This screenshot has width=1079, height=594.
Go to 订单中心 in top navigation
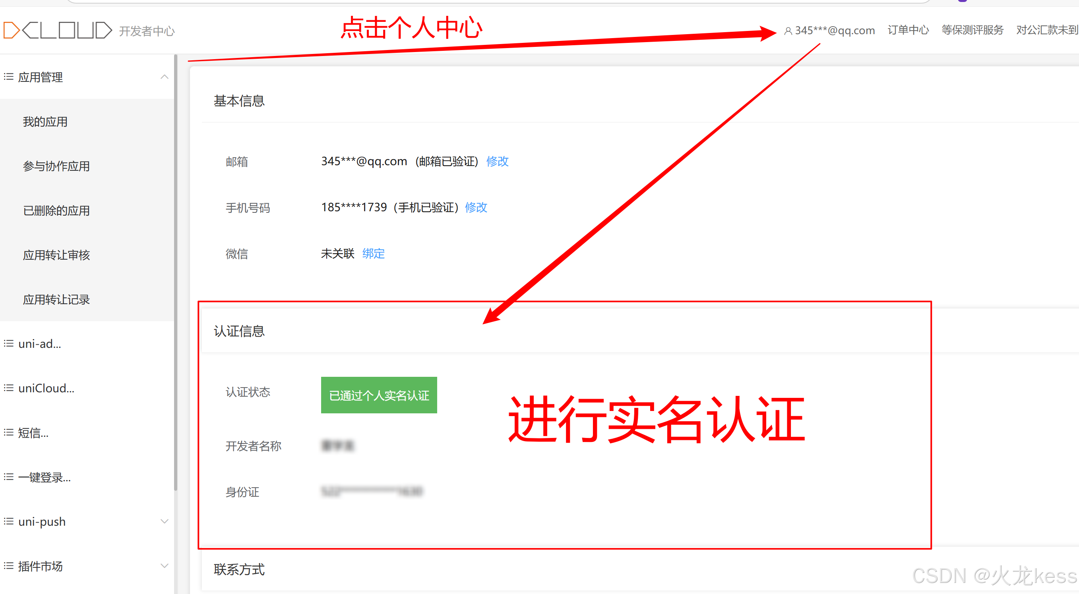908,30
